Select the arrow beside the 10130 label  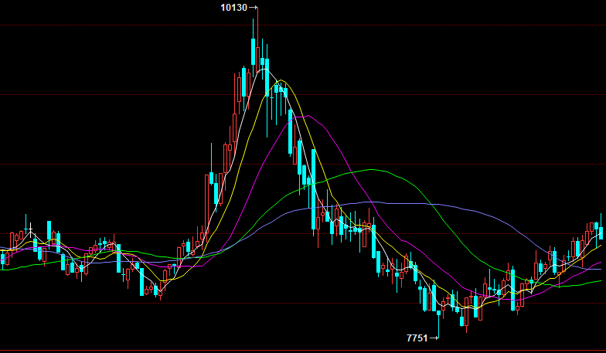point(254,8)
